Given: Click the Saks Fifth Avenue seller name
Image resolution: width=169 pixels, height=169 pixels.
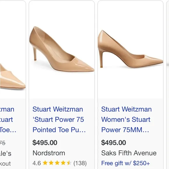Looking at the screenshot, I should pyautogui.click(x=129, y=153).
